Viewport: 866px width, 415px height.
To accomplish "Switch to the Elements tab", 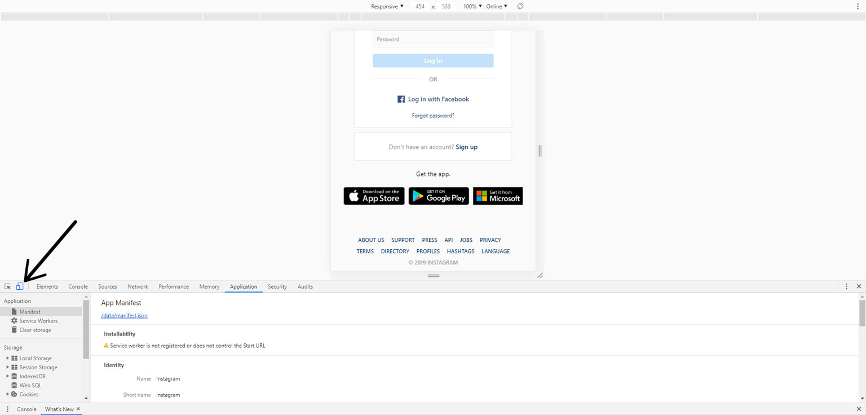I will (47, 286).
